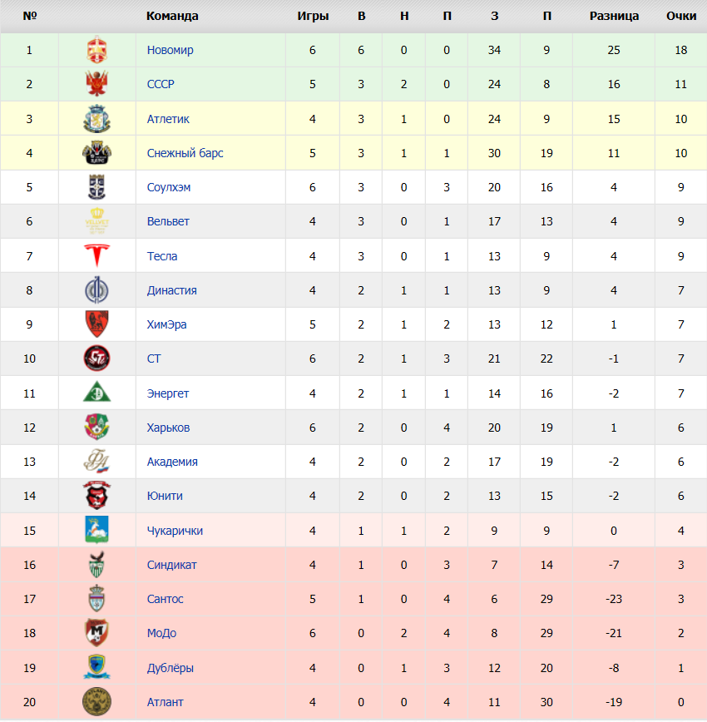The image size is (707, 722).
Task: Click the Снежный барс team crest
Action: [x=96, y=153]
